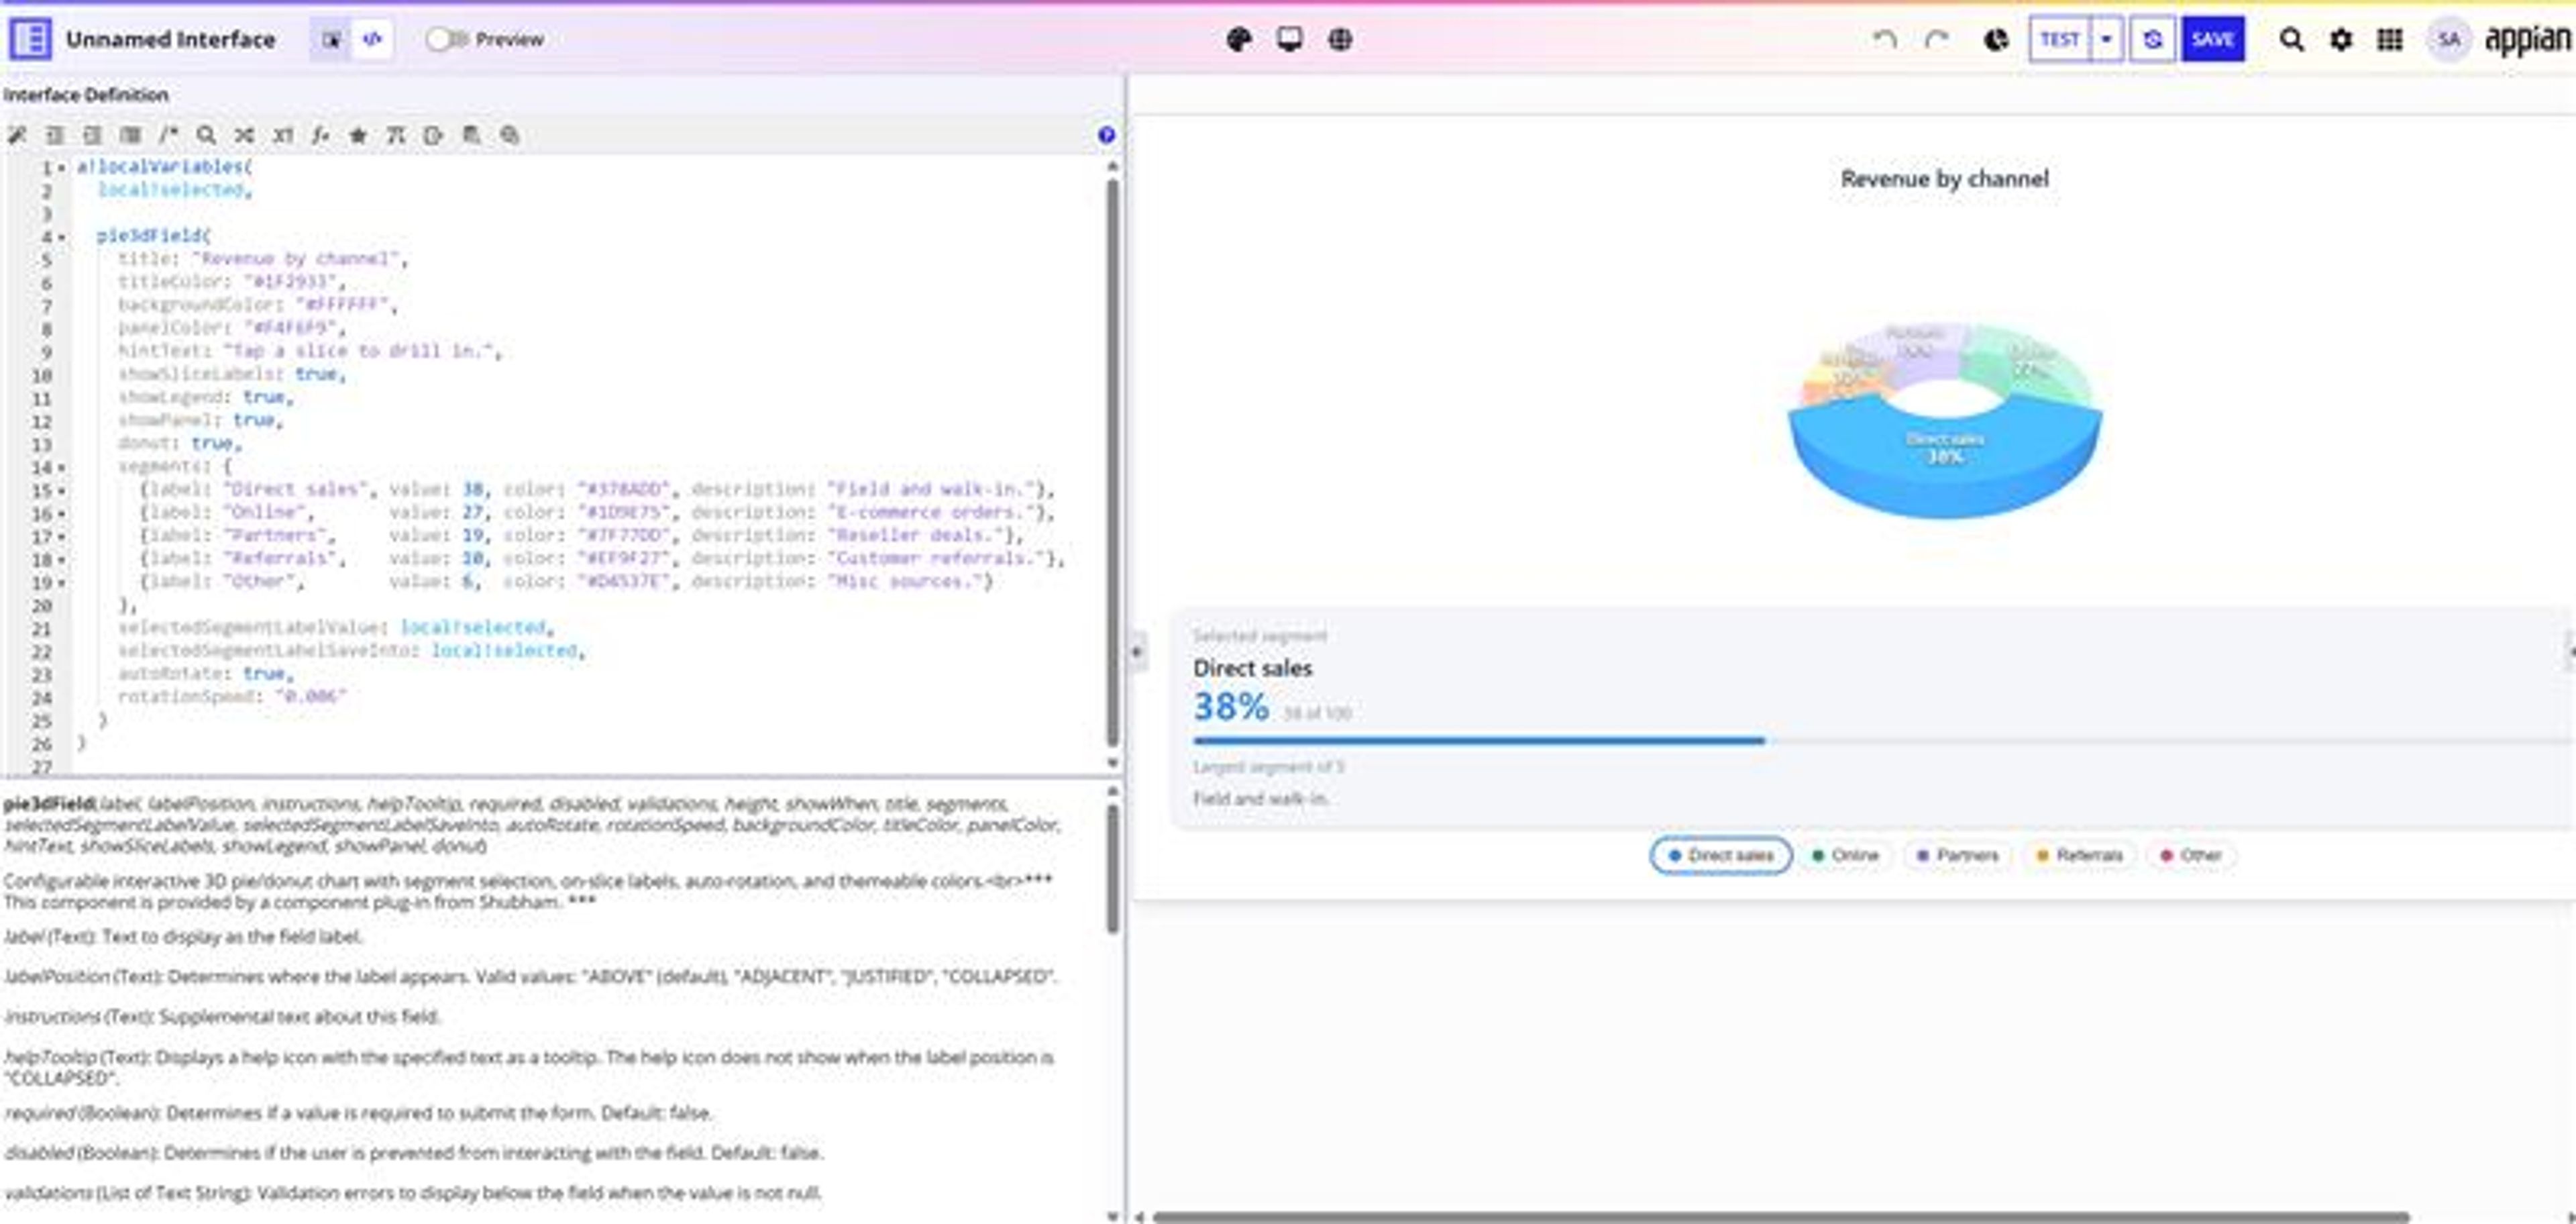The image size is (2576, 1224).
Task: Open the SA user avatar menu
Action: (2448, 39)
